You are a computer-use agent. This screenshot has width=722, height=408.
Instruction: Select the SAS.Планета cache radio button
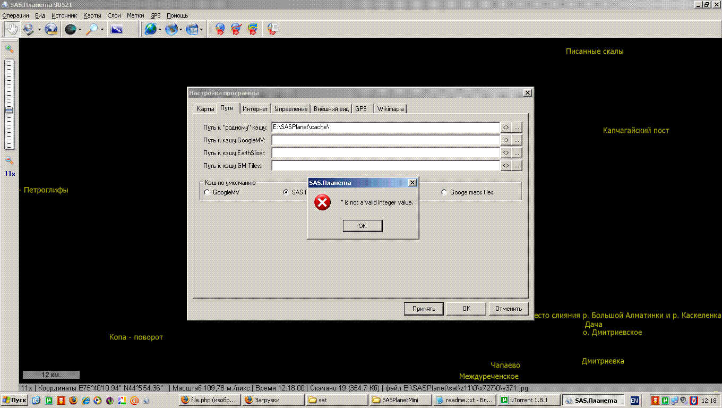coord(286,192)
